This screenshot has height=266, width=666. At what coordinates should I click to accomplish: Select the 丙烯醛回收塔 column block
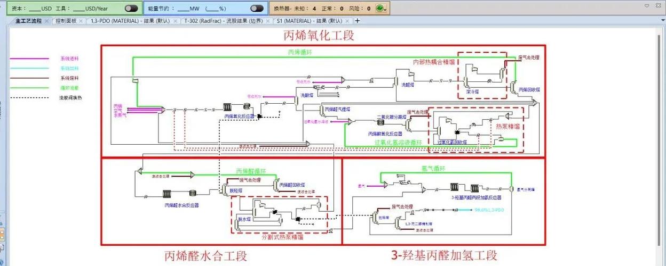pos(276,185)
